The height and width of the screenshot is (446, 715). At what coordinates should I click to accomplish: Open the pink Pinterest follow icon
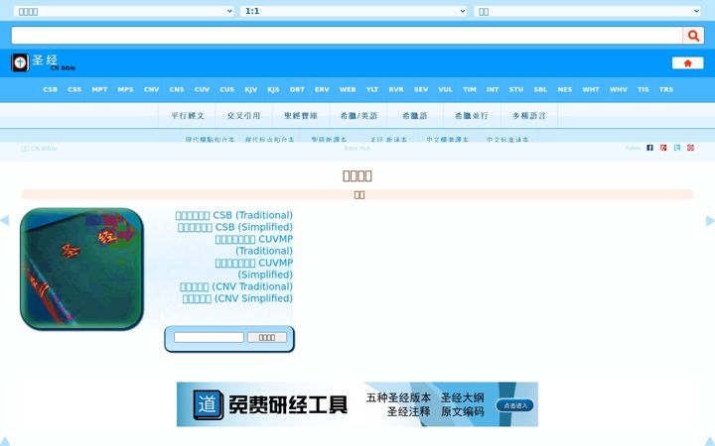691,148
